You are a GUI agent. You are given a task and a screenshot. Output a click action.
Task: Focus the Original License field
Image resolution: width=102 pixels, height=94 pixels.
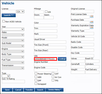point(82,11)
